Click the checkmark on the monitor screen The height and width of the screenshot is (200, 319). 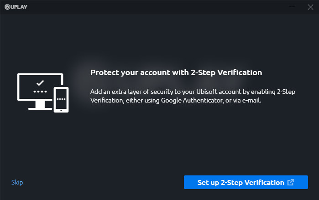[x=40, y=83]
